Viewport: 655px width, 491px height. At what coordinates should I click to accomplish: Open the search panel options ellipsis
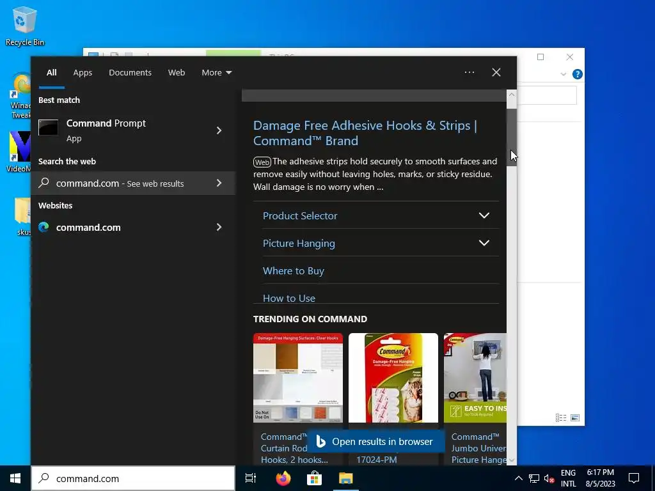(x=469, y=72)
